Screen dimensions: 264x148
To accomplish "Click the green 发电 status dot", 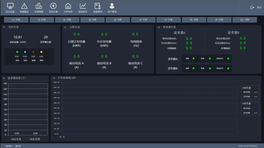I will (x=17, y=52).
